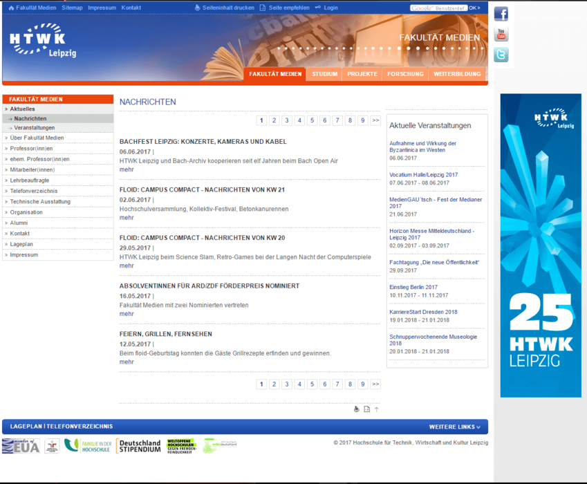Expand the Weitere Links footer dropdown
587x484 pixels.
tap(454, 427)
